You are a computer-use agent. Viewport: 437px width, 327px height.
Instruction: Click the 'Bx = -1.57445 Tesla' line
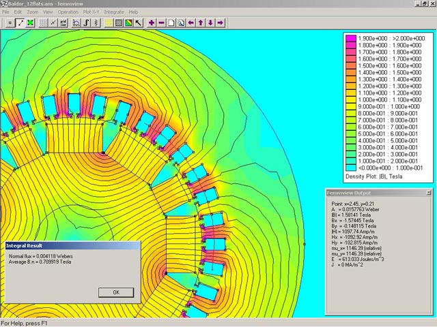click(352, 221)
